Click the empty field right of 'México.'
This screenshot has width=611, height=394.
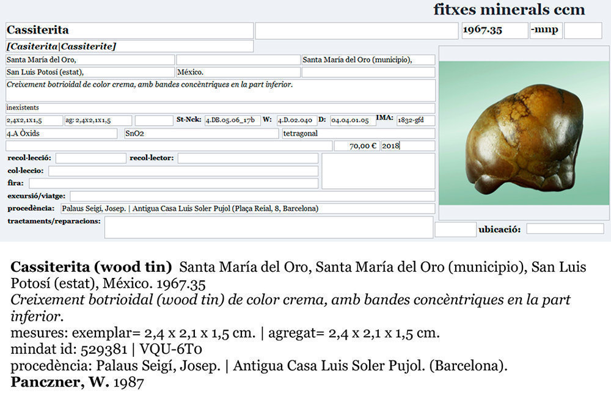[x=368, y=72]
